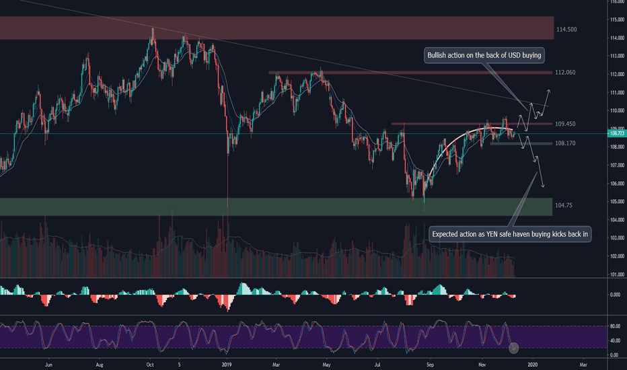Click the Oct label on the time axis
Image resolution: width=627 pixels, height=370 pixels.
[x=150, y=365]
